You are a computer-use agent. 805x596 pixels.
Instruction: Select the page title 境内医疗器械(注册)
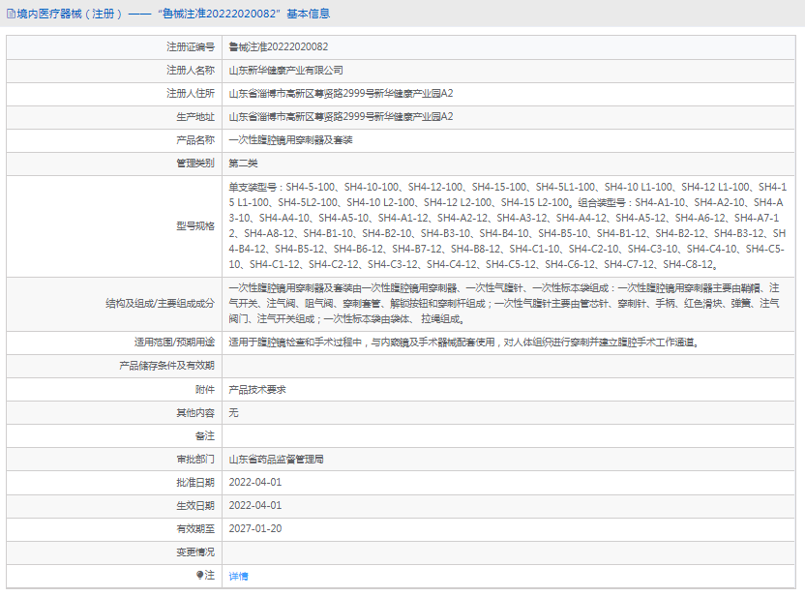coord(70,14)
